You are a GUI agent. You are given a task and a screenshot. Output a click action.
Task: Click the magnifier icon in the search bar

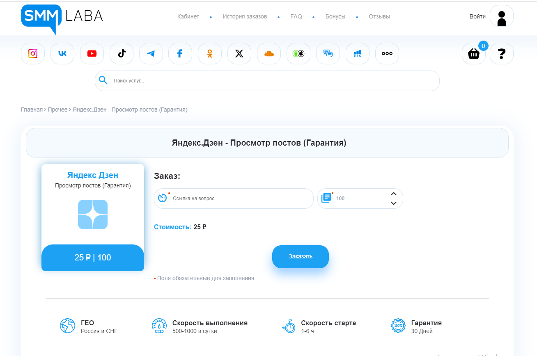click(x=103, y=80)
